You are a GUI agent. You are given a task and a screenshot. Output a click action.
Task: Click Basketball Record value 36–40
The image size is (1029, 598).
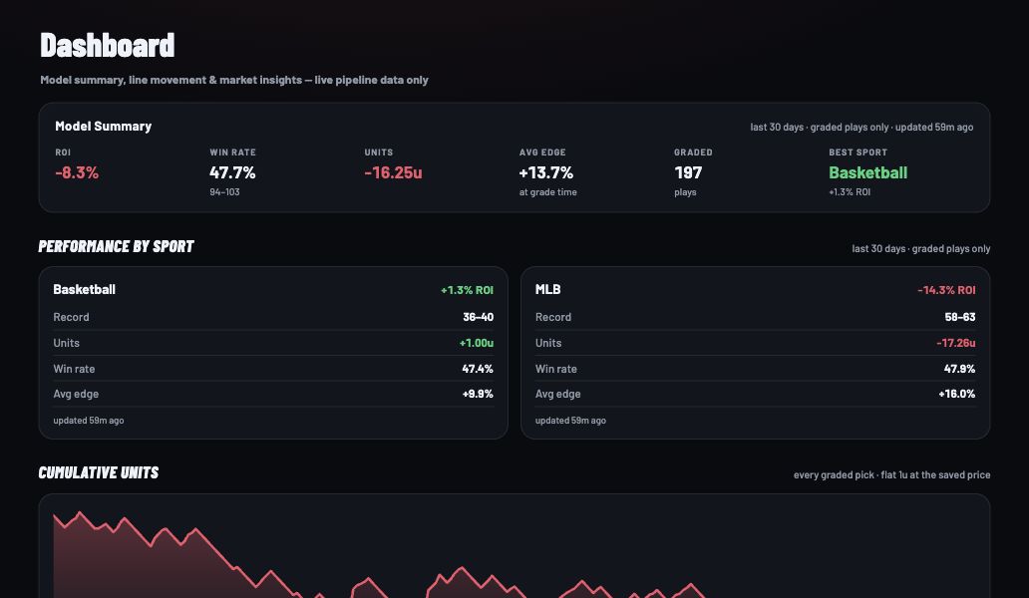point(478,317)
